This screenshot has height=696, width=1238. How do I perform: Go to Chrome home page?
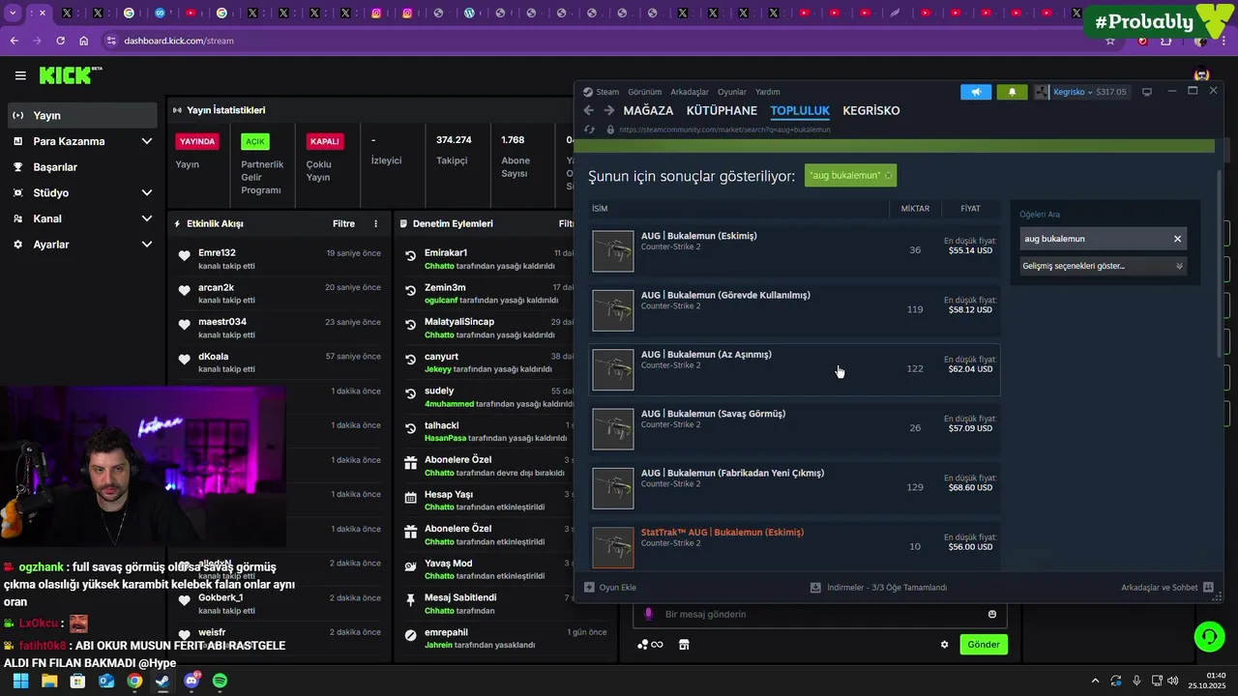[84, 41]
